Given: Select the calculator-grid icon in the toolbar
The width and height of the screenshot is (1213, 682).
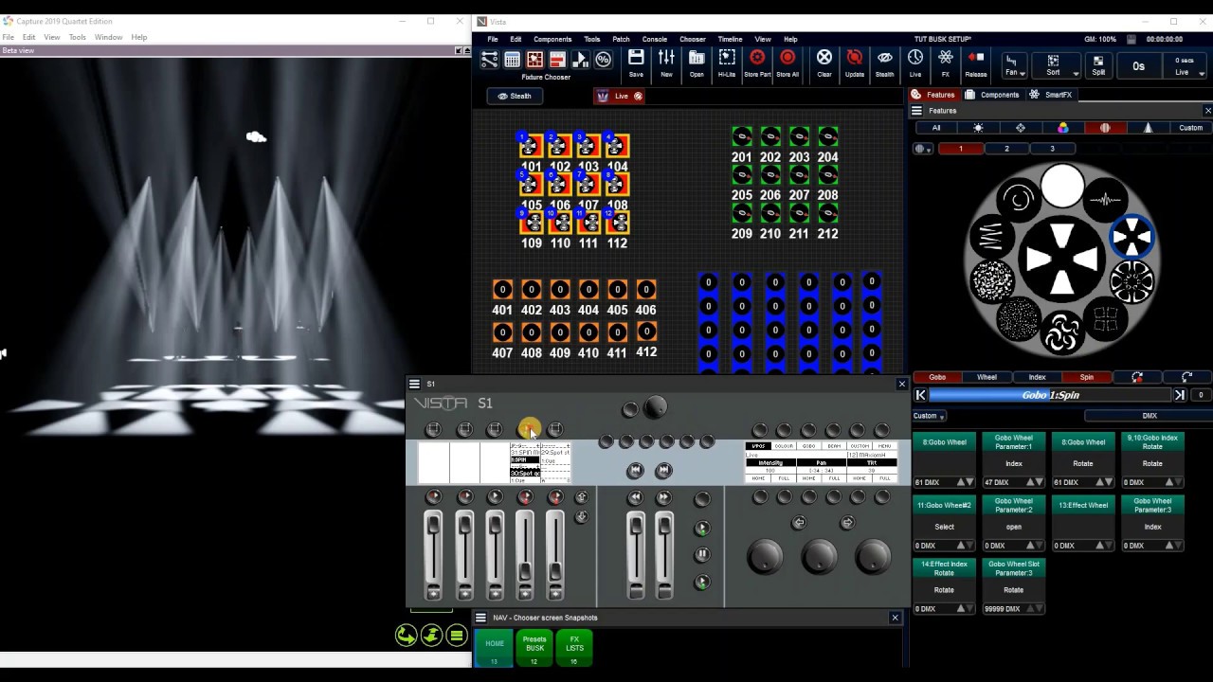Looking at the screenshot, I should coord(512,60).
